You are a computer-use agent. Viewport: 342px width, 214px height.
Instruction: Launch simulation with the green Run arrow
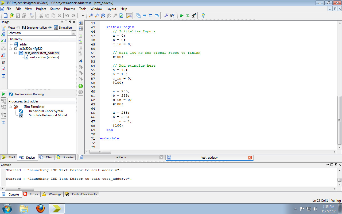182,16
